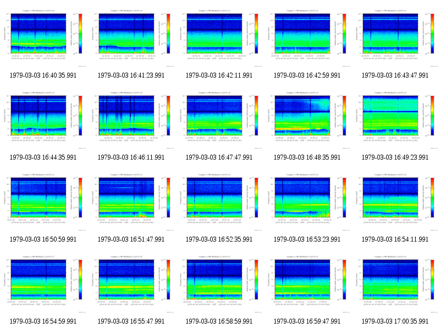Image resolution: width=440 pixels, height=328 pixels.
Task: Click the caption 1979-03-03 16:46:11.991
Action: click(x=131, y=157)
